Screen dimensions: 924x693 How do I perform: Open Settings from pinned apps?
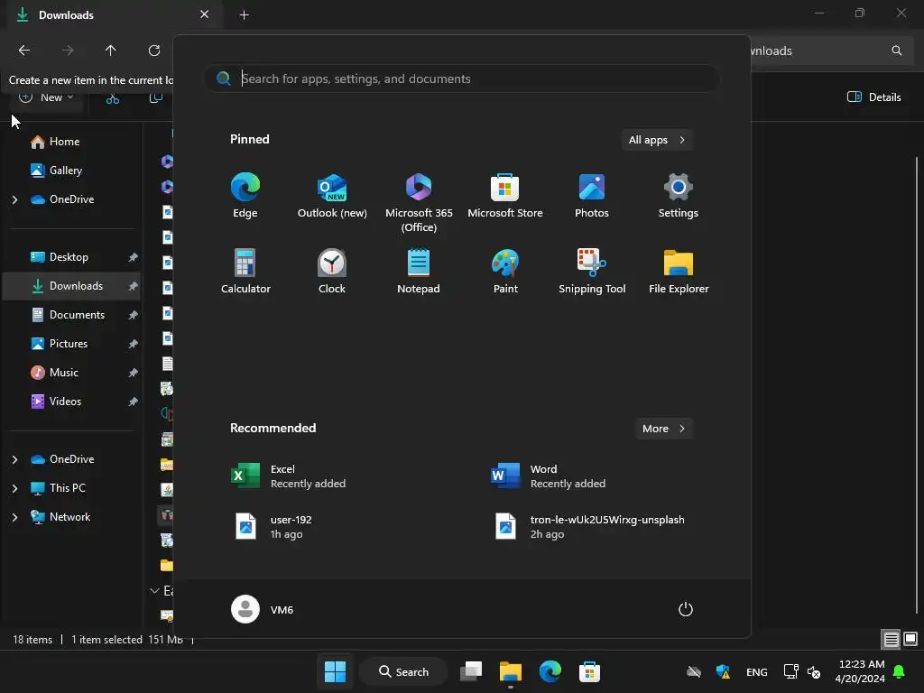tap(679, 196)
